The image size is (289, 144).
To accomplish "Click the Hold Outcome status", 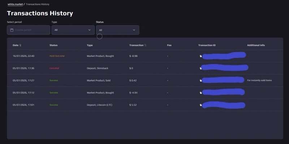I will 57,56.
